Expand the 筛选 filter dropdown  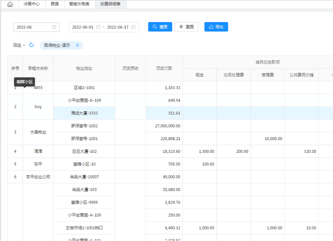[x=19, y=45]
